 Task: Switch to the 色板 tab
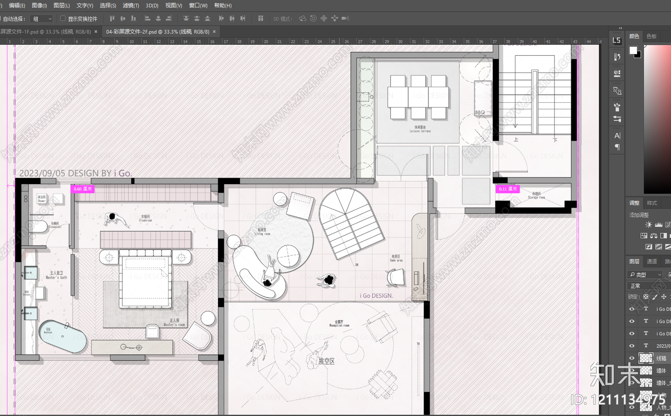pyautogui.click(x=652, y=36)
